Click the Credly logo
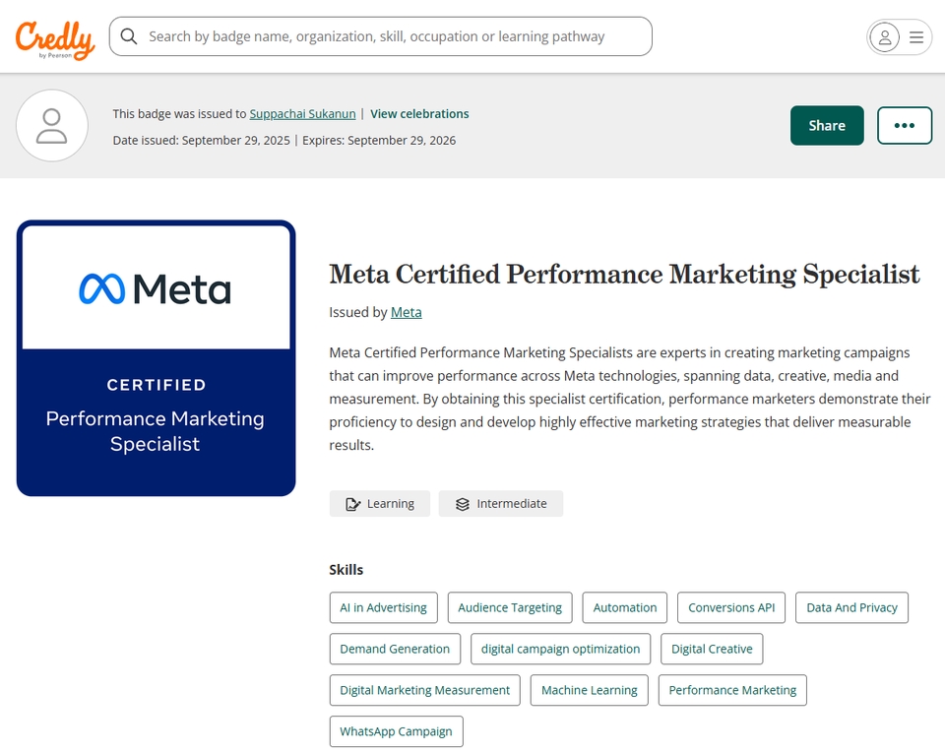Viewport: 945px width, 753px height. pos(55,37)
